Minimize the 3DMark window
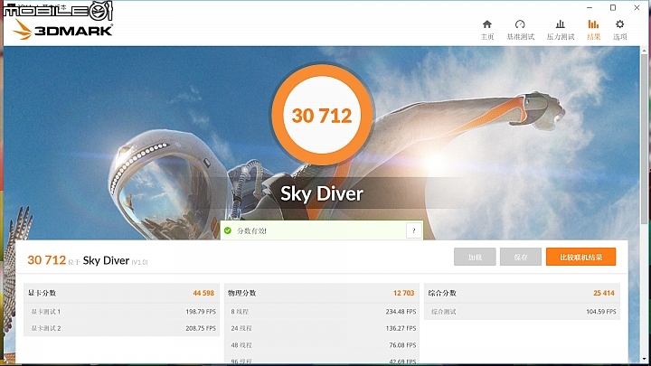This screenshot has height=366, width=651. tap(590, 8)
